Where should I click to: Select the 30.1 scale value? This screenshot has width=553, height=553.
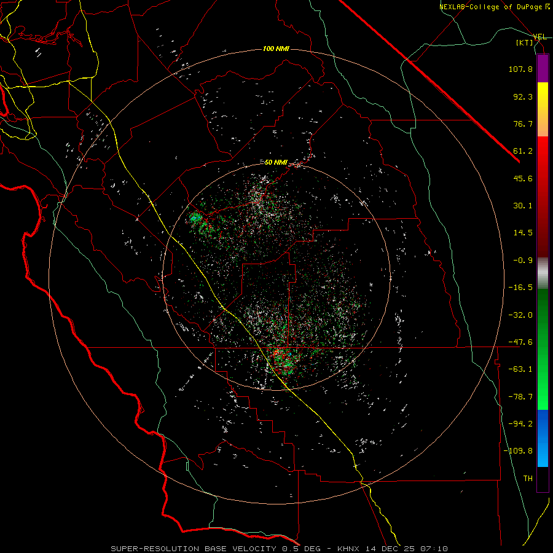523,206
